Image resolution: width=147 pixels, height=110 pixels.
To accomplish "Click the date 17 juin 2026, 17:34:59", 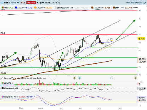I will (x=49, y=3).
